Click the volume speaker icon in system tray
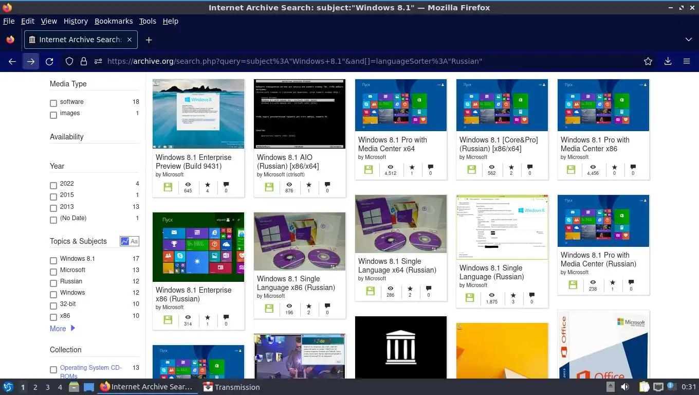699x395 pixels. click(x=625, y=387)
